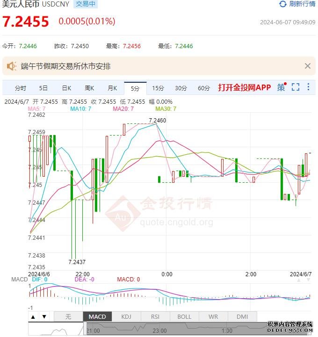The height and width of the screenshot is (337, 318).
Task: Click the 7.2437 low price marker
Action: tap(77, 262)
